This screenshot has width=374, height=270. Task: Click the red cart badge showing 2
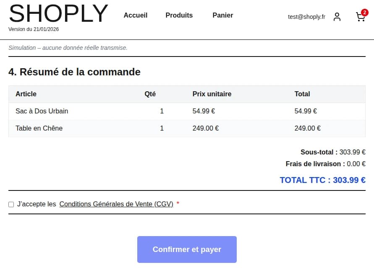click(364, 13)
